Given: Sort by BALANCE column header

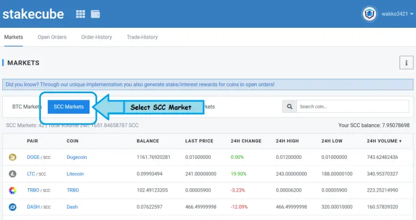Looking at the screenshot, I should click(148, 141).
